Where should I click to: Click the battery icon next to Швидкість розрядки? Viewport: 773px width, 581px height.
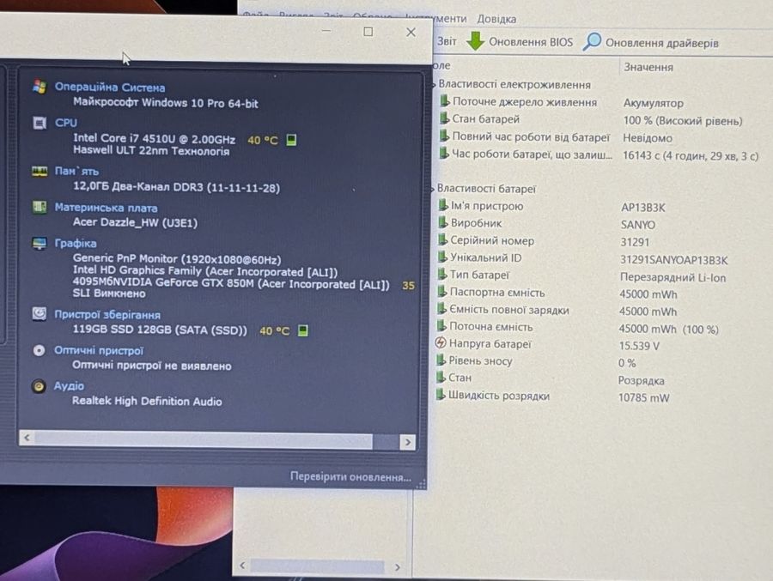[441, 395]
